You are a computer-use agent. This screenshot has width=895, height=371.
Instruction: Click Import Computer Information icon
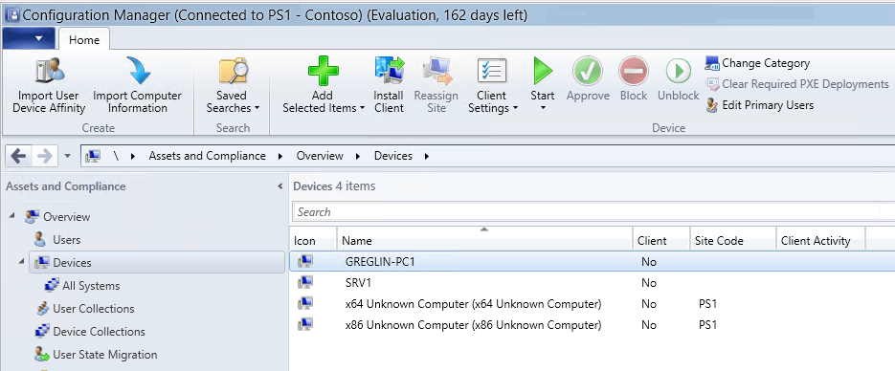(x=138, y=71)
